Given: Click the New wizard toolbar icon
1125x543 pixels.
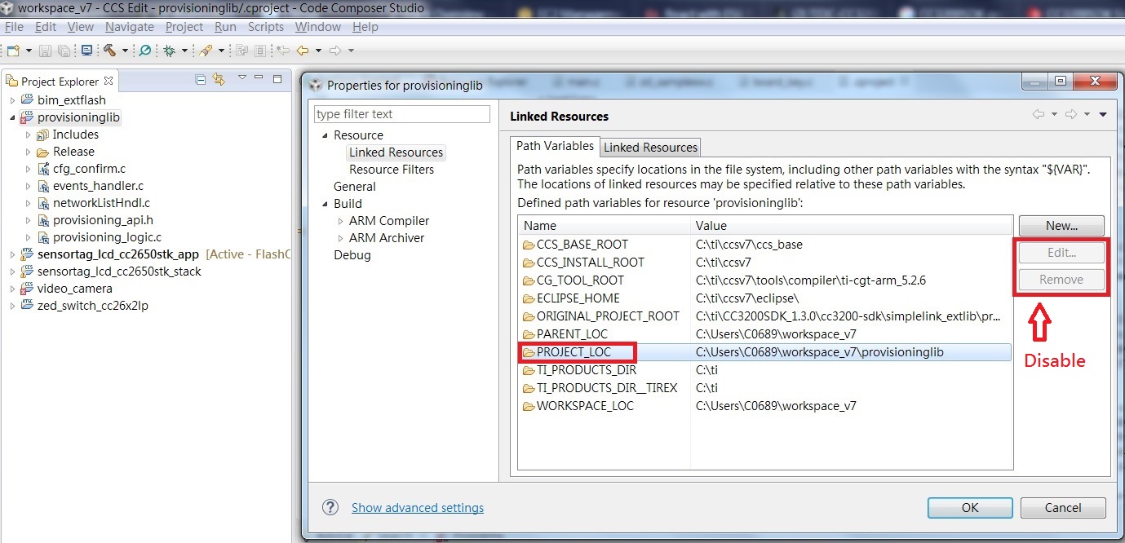Looking at the screenshot, I should pyautogui.click(x=12, y=51).
